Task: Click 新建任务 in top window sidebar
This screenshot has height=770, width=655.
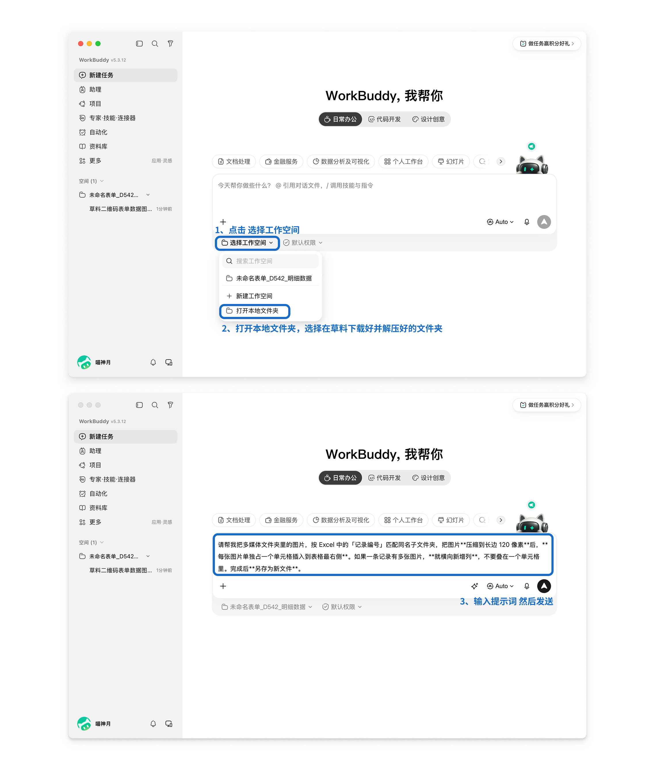Action: click(x=125, y=75)
